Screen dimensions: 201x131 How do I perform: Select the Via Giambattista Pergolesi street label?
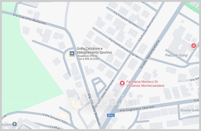(x=124, y=48)
